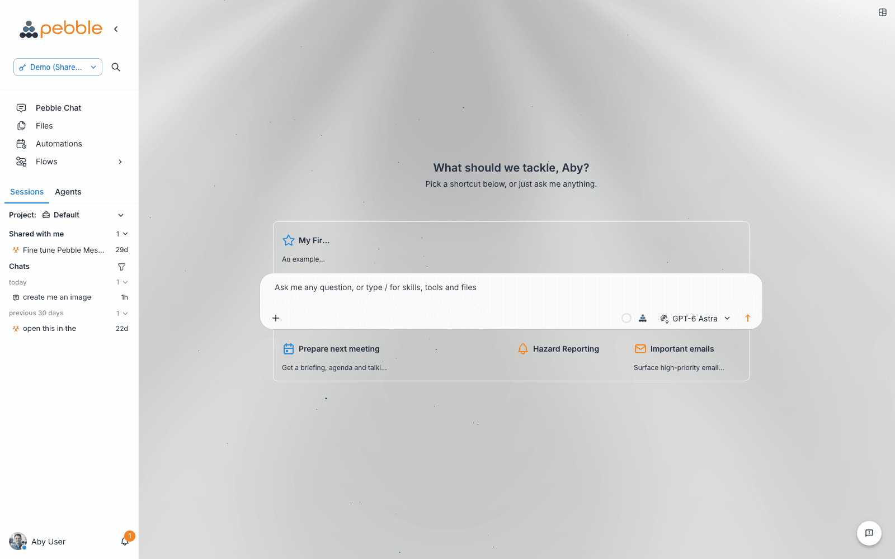
Task: Click the Pebble logo
Action: pos(61,29)
